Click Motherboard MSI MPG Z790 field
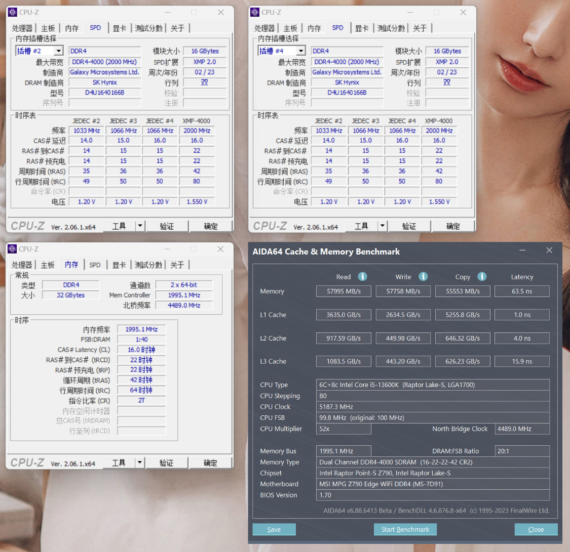The width and height of the screenshot is (570, 552). point(433,484)
